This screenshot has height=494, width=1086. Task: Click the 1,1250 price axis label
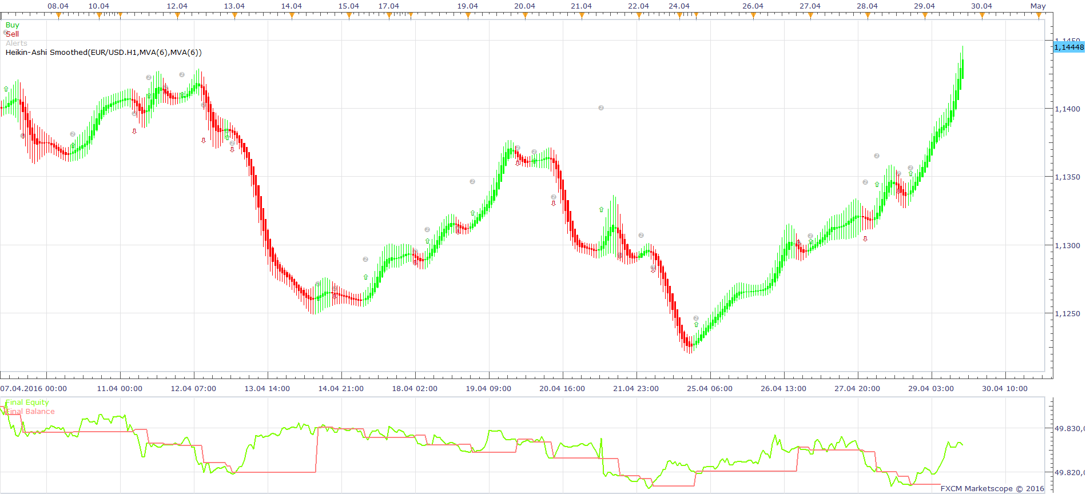pyautogui.click(x=1068, y=313)
